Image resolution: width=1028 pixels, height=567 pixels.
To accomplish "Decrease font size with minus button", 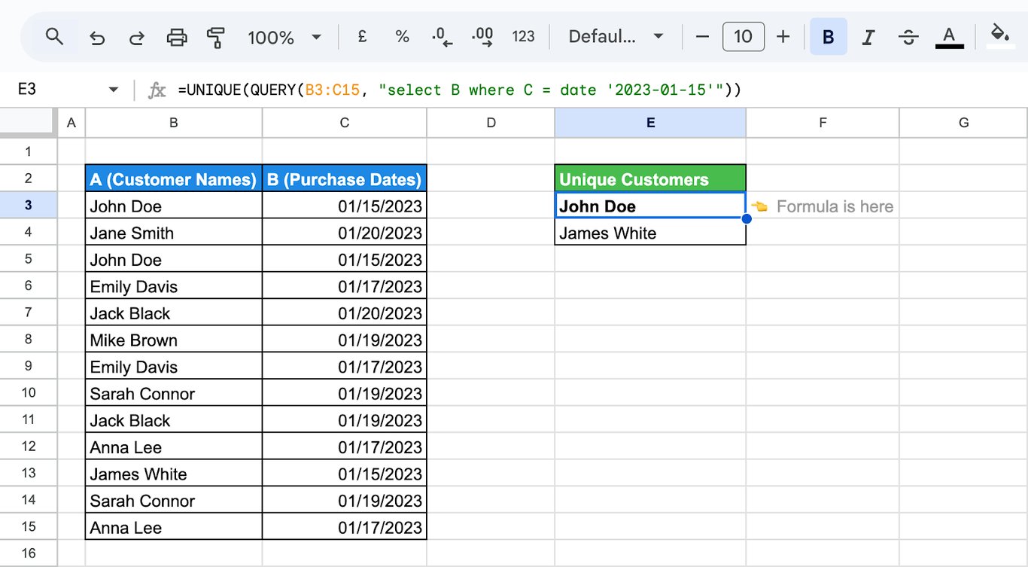I will 702,37.
